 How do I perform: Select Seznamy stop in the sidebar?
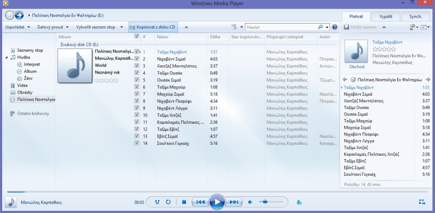pyautogui.click(x=30, y=50)
